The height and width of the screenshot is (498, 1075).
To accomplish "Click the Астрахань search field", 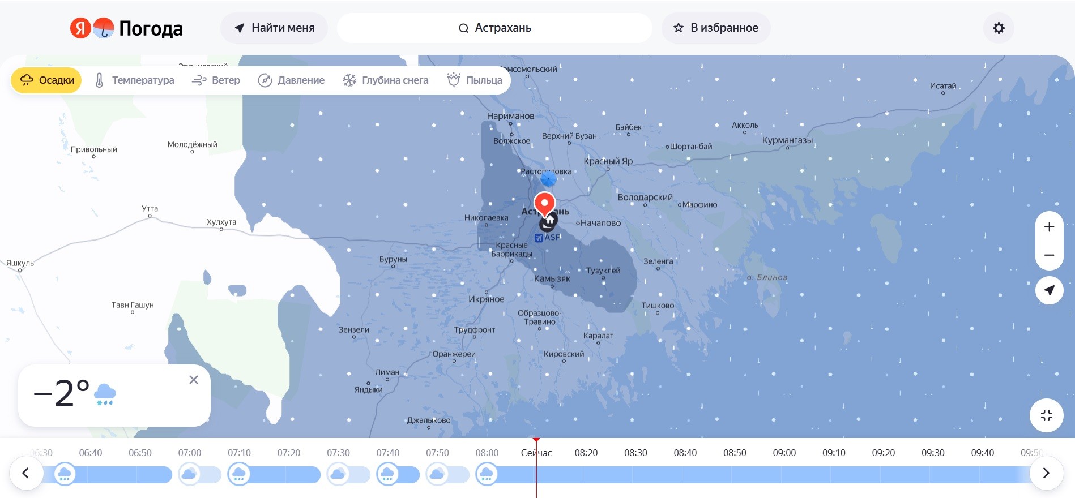I will (x=494, y=28).
